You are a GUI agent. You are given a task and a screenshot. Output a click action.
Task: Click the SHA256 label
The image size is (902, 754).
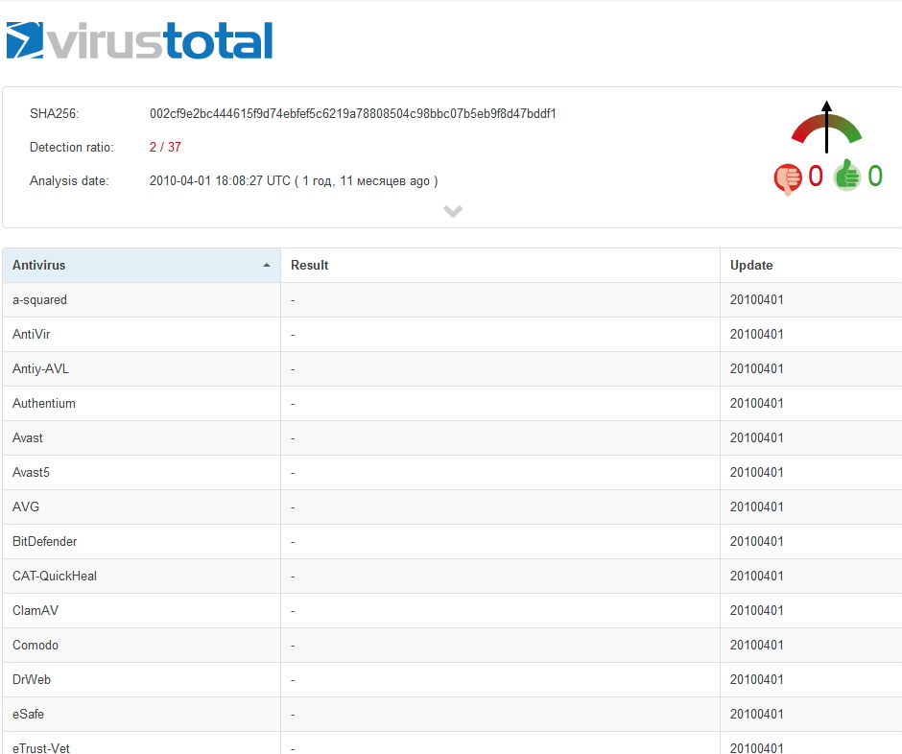coord(55,113)
